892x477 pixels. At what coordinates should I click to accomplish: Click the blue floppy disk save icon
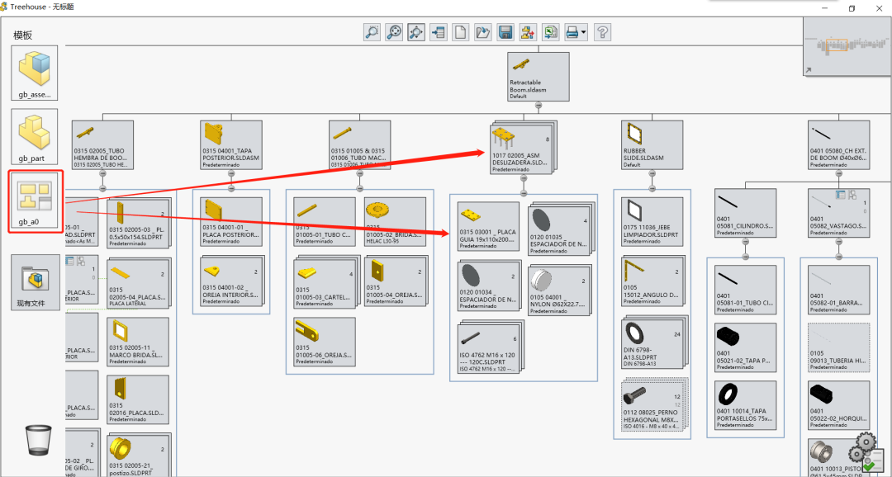pyautogui.click(x=505, y=32)
